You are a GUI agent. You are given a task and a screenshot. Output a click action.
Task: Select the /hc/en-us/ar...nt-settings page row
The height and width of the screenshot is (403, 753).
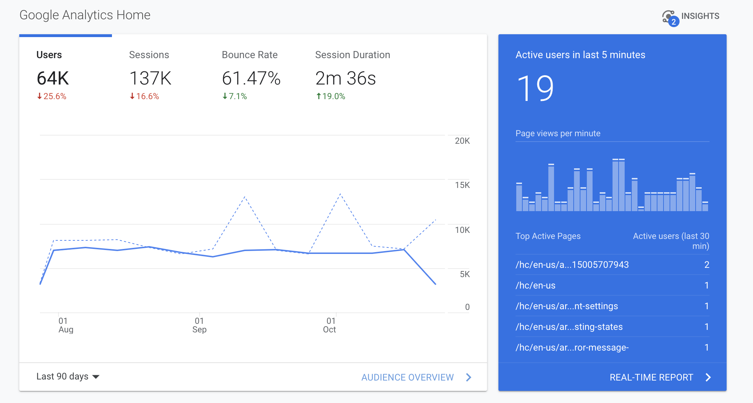567,306
